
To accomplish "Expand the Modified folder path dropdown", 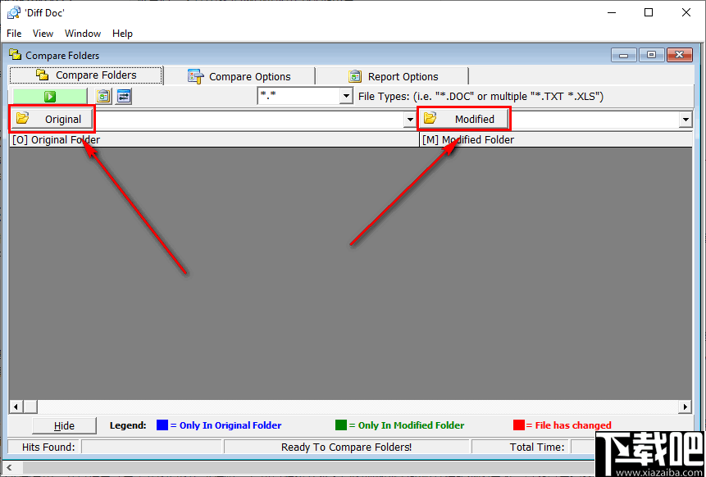I will (686, 120).
